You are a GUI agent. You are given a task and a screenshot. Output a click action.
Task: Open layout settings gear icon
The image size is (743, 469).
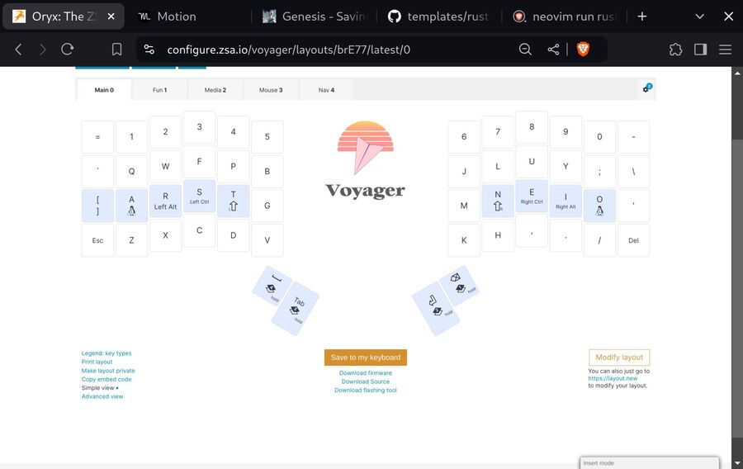(x=647, y=89)
